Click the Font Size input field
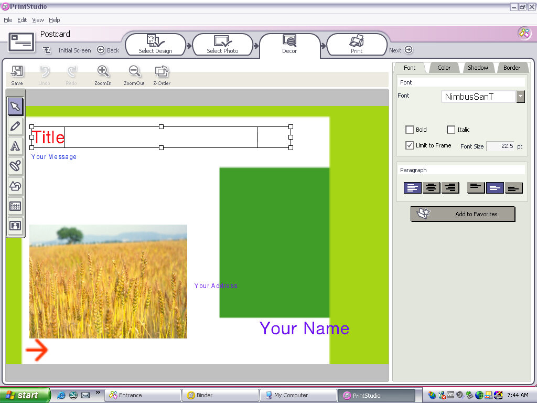 (x=501, y=146)
